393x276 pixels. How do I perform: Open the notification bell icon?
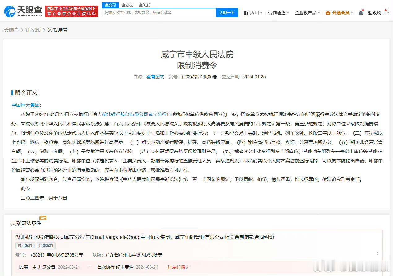click(361, 13)
